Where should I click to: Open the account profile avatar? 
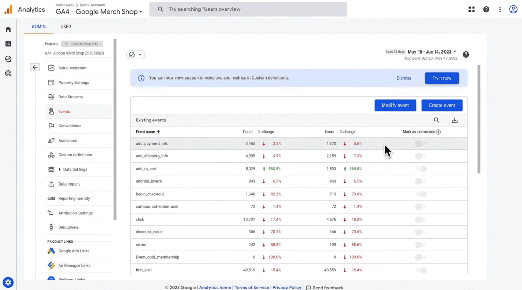513,9
